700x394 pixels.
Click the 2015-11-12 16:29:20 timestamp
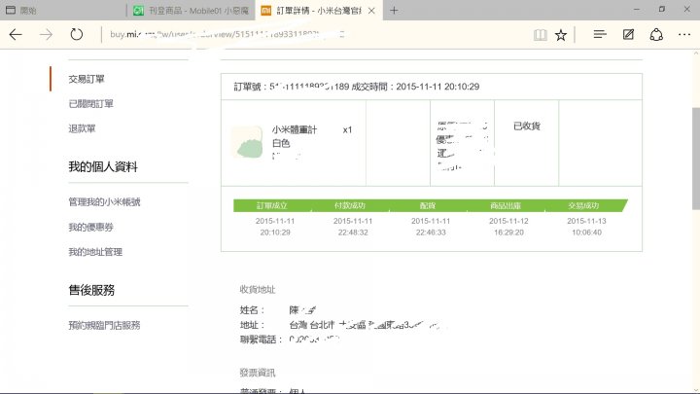[508, 227]
